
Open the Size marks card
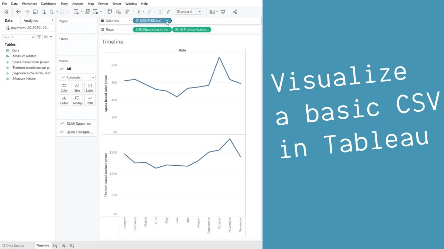click(x=77, y=87)
